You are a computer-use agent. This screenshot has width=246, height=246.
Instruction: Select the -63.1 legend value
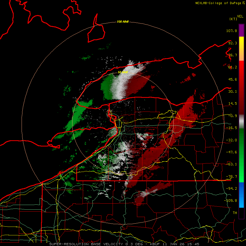232,164
